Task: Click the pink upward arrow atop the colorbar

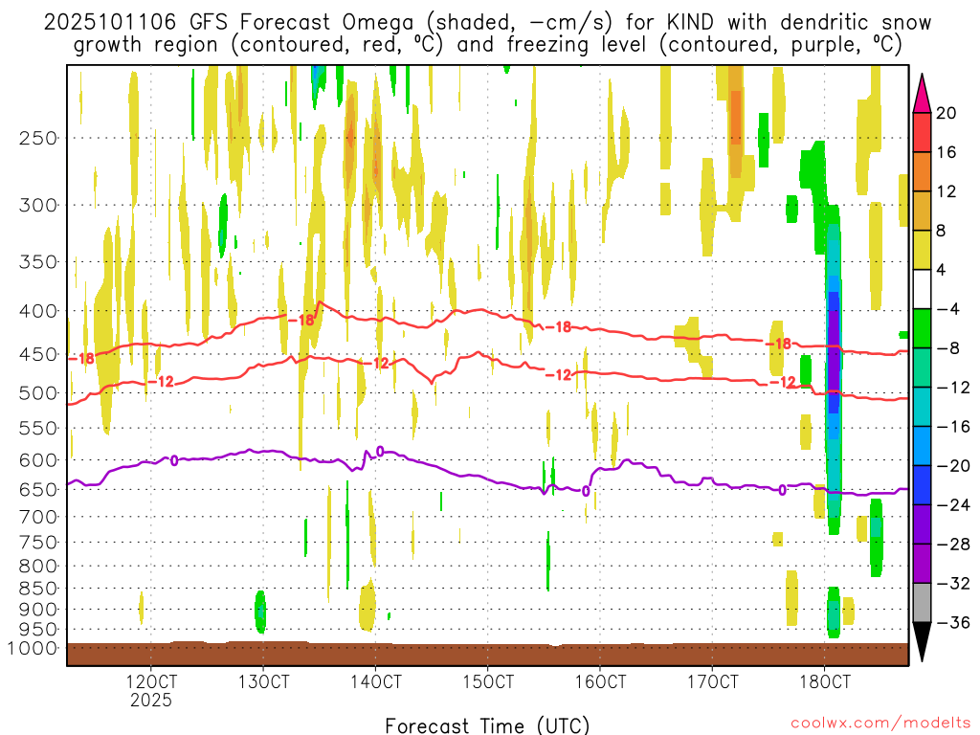Action: (x=922, y=94)
